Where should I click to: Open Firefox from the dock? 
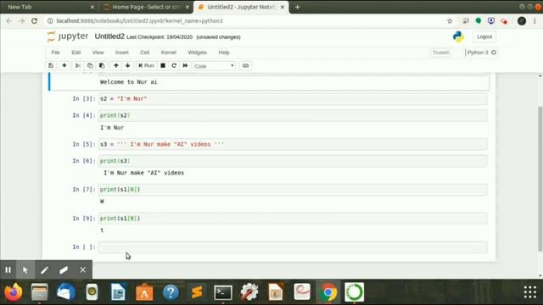pyautogui.click(x=14, y=292)
